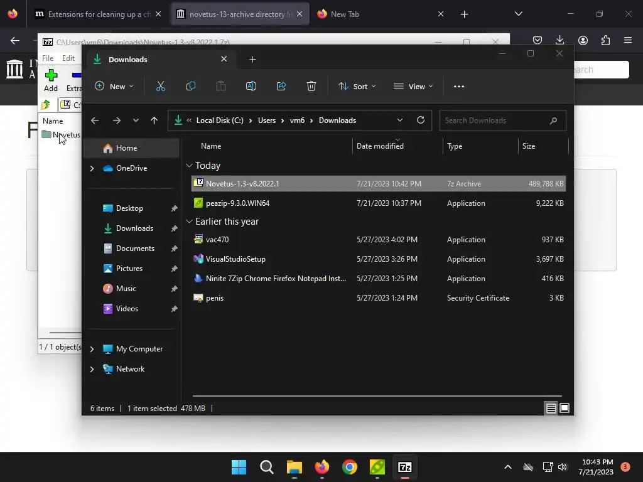The width and height of the screenshot is (643, 482).
Task: Open Firefox downloads arrow icon in browser toolbar
Action: [x=559, y=40]
